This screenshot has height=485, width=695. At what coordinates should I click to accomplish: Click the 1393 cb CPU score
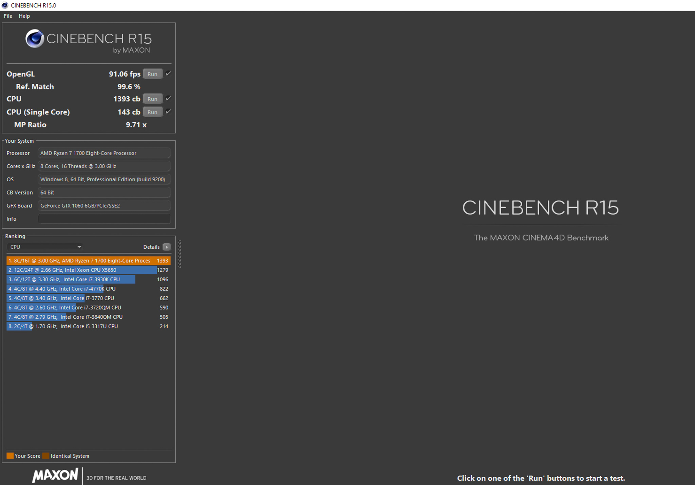(127, 99)
